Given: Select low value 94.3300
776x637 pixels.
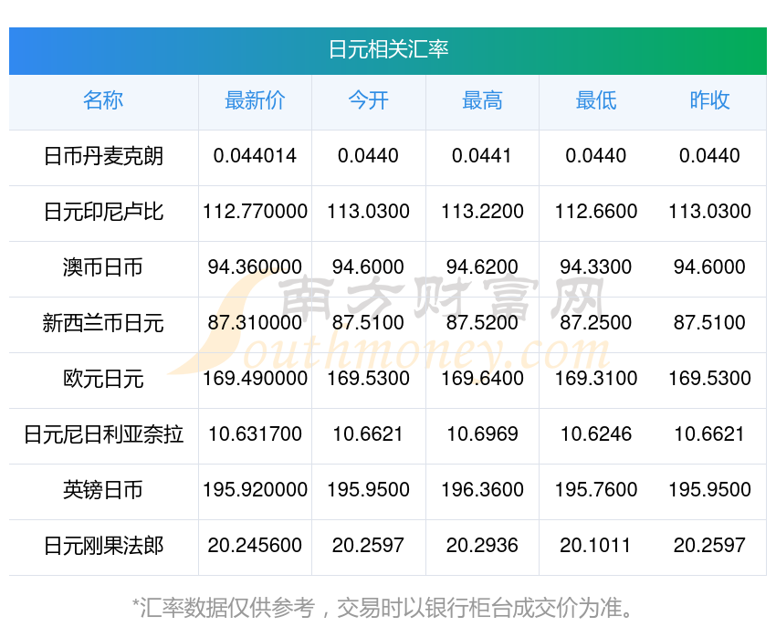Looking at the screenshot, I should pos(596,267).
